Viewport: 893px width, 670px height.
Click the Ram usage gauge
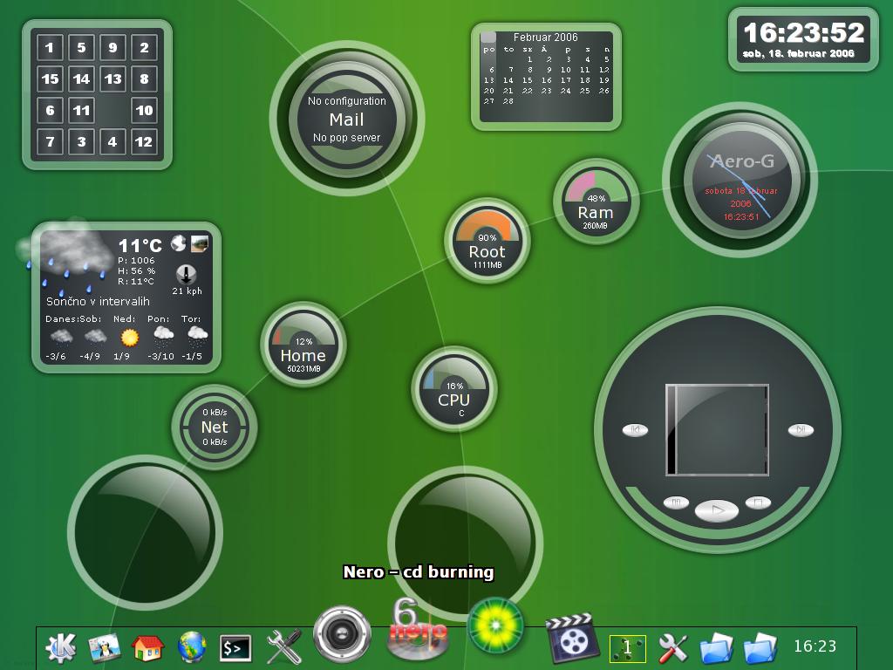pos(596,202)
